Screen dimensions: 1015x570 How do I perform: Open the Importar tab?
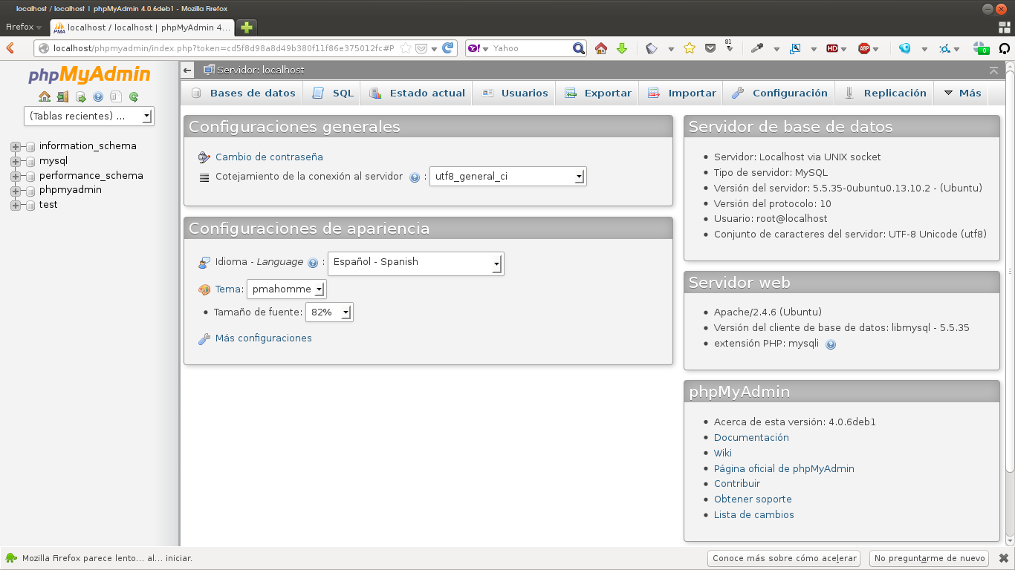tap(681, 93)
